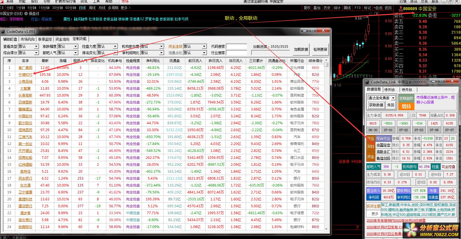This screenshot has height=239, width=461.
Task: Switch chart to 15分钟 period
Action: pos(44,8)
